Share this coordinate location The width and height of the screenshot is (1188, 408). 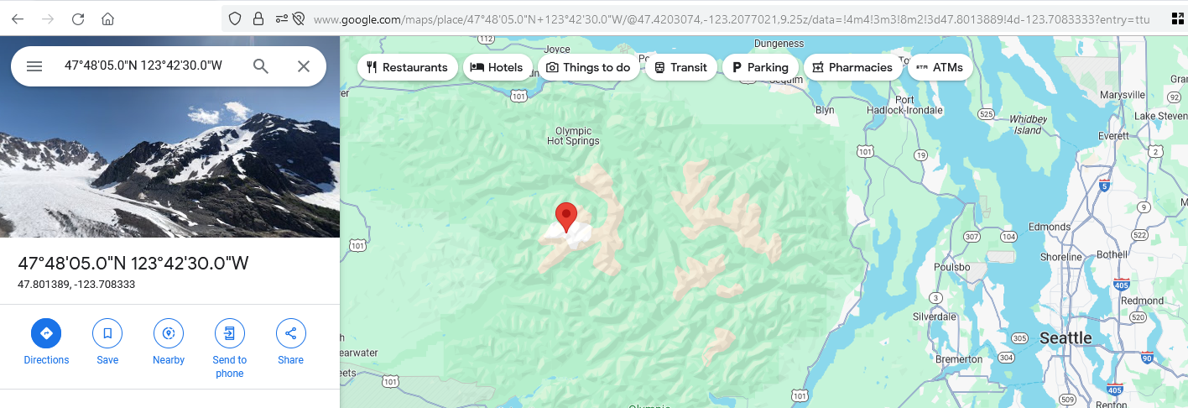click(291, 343)
